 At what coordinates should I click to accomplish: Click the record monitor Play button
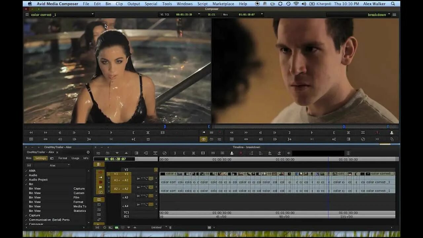[312, 133]
